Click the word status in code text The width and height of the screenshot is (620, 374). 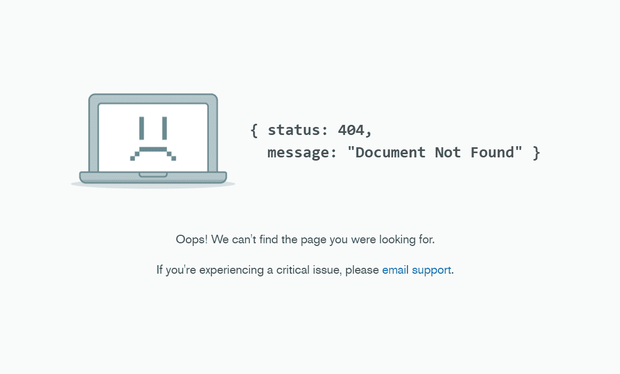(294, 130)
